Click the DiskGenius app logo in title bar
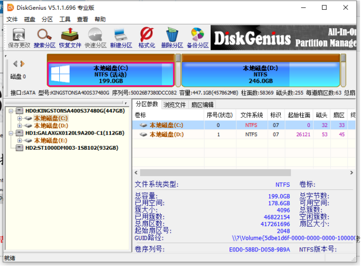This screenshot has height=266, width=361. click(11, 8)
